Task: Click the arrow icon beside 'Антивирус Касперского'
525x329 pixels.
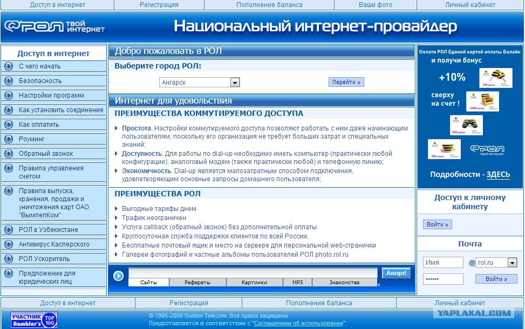Action: point(9,244)
